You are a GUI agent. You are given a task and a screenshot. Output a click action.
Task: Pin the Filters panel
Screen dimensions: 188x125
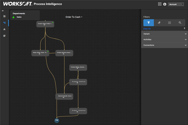[x=185, y=29]
